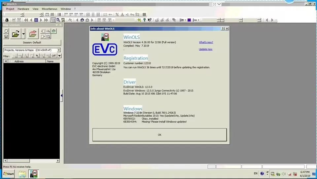Toggle the map list view toolbar button
Image resolution: width=317 pixels, height=179 pixels.
[53, 20]
